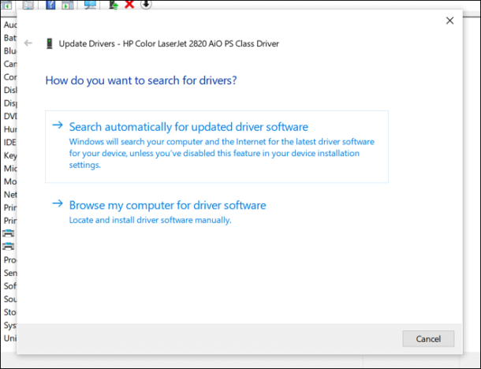
Task: Select Keyboards ('Key') in Device Manager tree
Action: (x=10, y=155)
